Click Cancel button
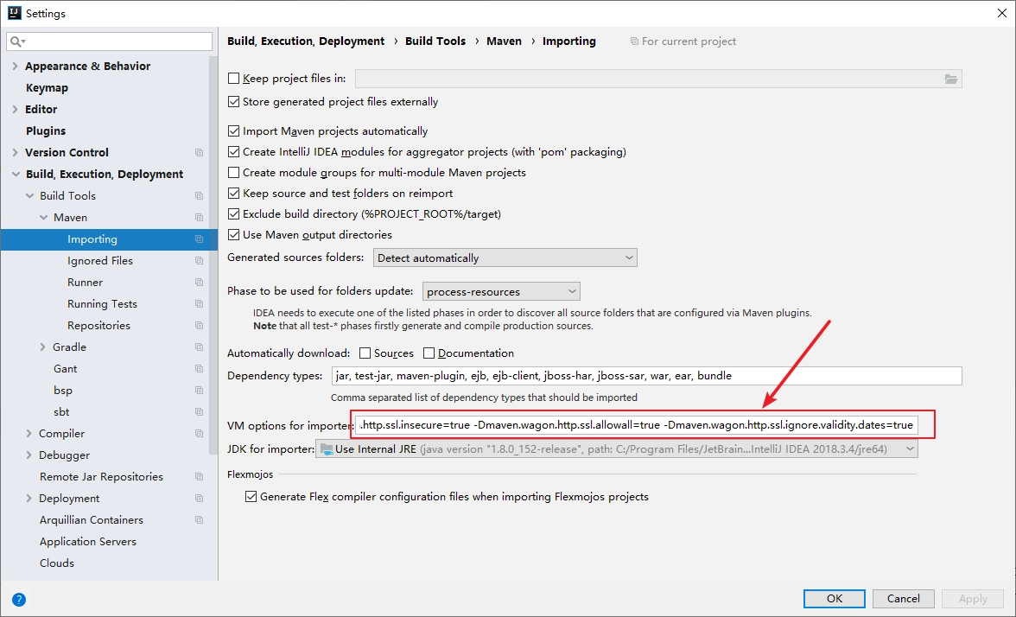Image resolution: width=1016 pixels, height=617 pixels. click(904, 599)
